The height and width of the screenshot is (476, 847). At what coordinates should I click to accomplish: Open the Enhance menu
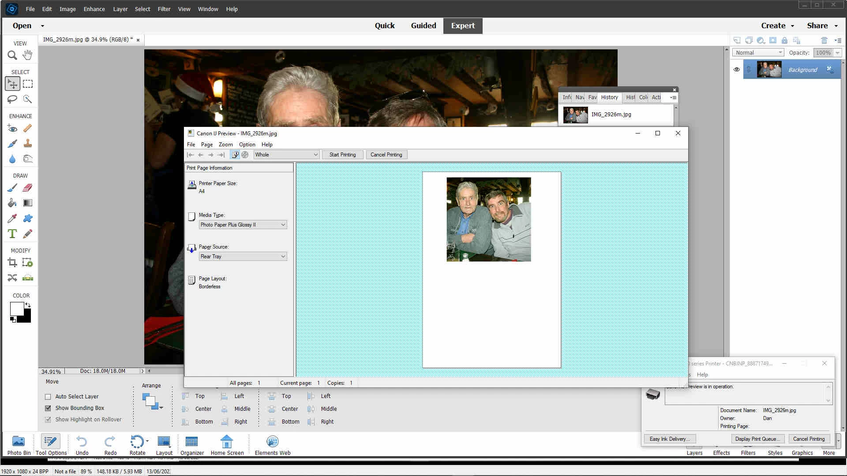[94, 9]
